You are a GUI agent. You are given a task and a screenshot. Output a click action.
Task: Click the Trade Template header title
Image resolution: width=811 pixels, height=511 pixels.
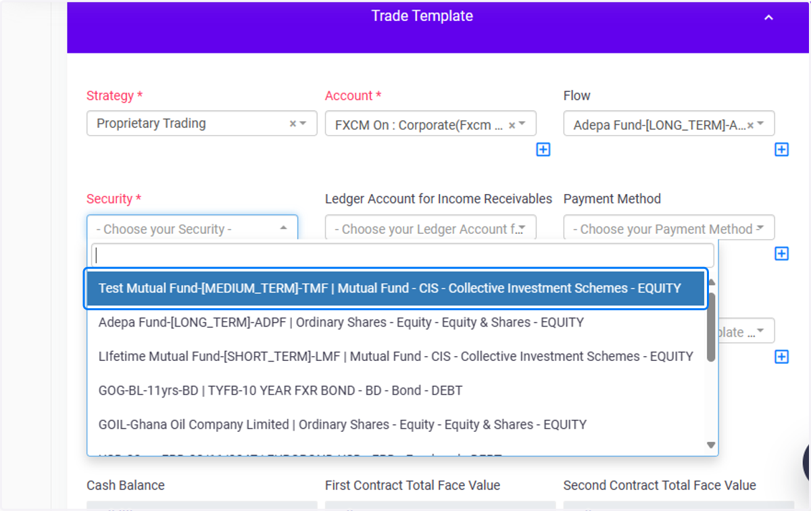tap(422, 16)
